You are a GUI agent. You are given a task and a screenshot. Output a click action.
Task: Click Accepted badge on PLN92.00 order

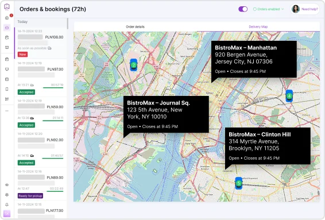pos(26,163)
